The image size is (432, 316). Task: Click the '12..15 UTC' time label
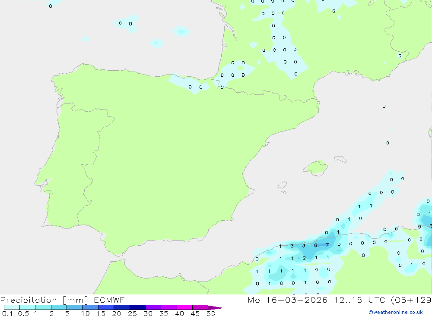[359, 300]
